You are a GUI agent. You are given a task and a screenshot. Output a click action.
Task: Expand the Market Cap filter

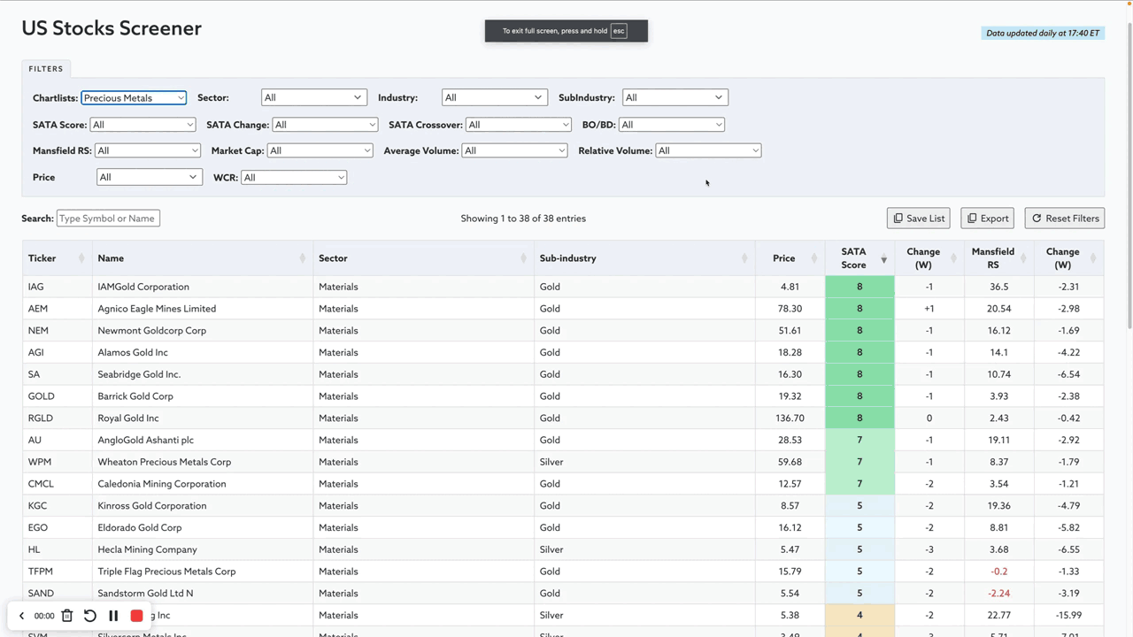320,151
